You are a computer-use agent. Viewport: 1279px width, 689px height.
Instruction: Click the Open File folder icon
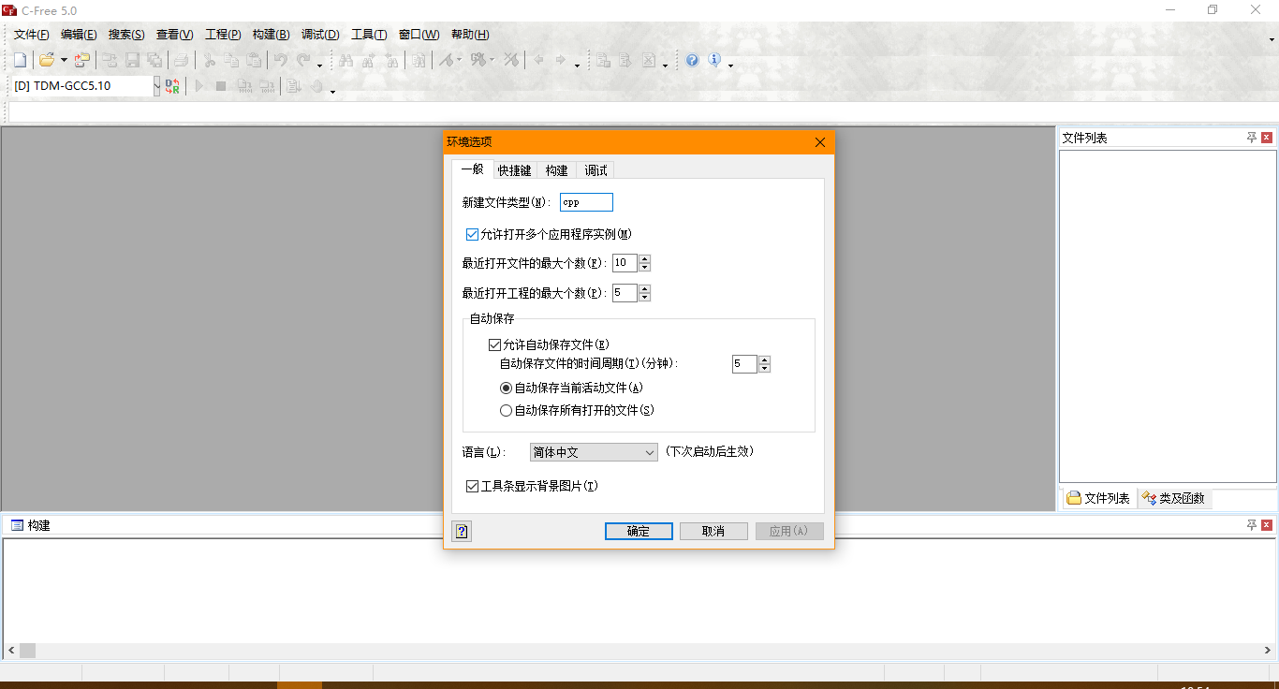[46, 61]
